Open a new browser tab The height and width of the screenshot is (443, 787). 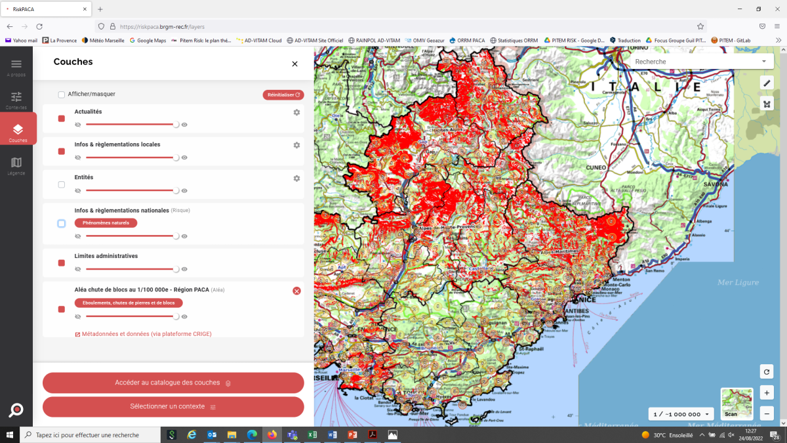(100, 9)
